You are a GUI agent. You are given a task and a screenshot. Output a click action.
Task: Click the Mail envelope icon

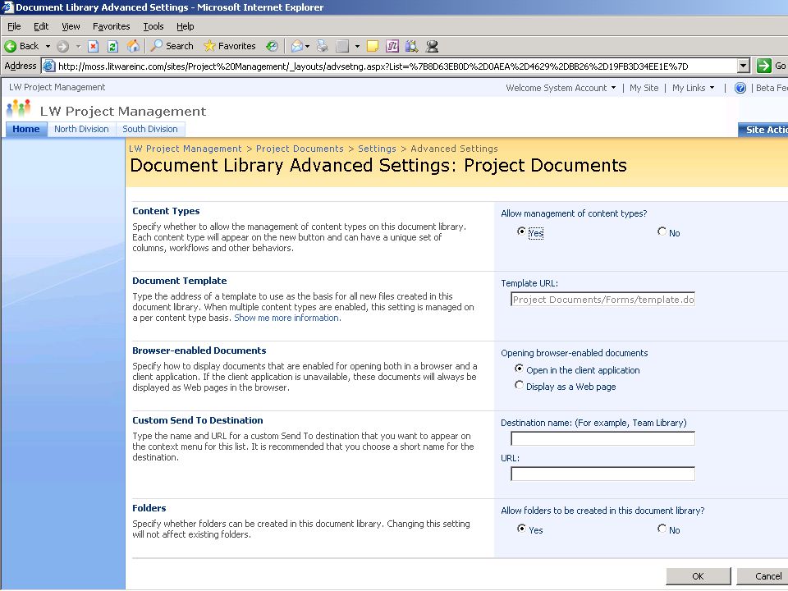pyautogui.click(x=297, y=46)
